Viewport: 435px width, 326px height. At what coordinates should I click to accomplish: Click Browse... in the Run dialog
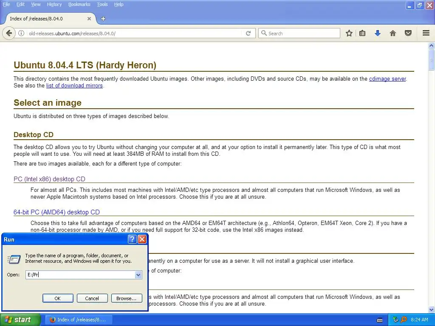127,298
